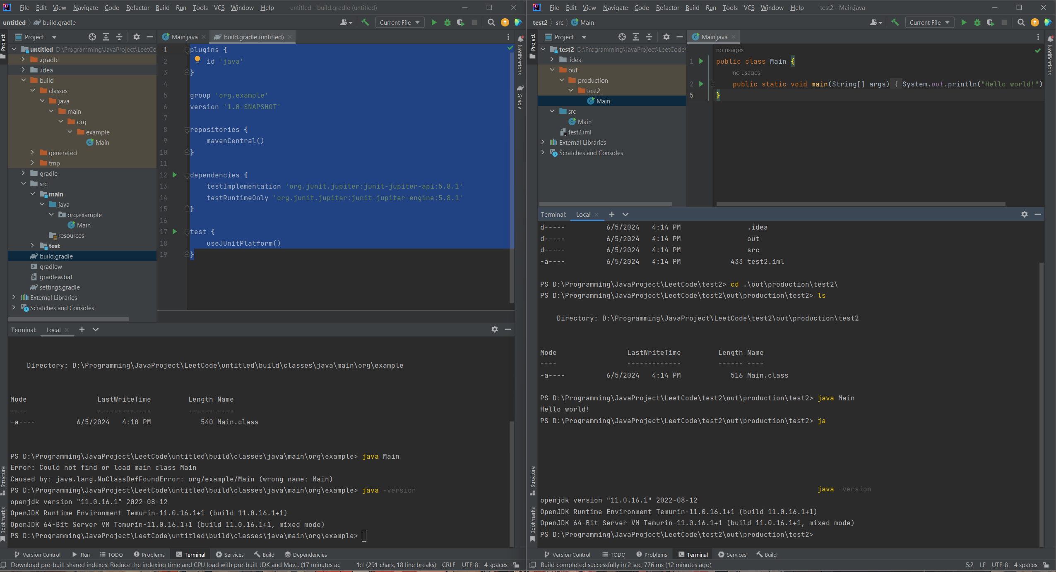
Task: Toggle read-only lock in test2 status bar
Action: 1046,565
